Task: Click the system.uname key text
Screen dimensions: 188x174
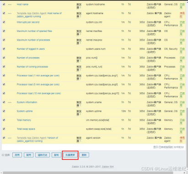Action: click(x=94, y=102)
